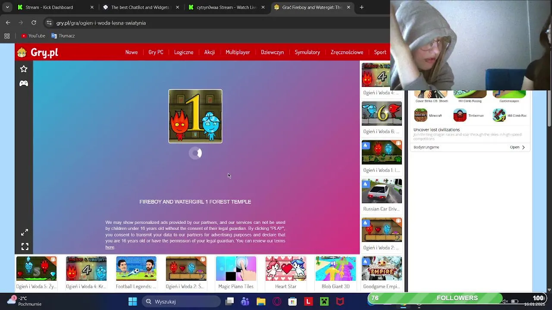552x310 pixels.
Task: Open a new browser tab
Action: pos(362,7)
